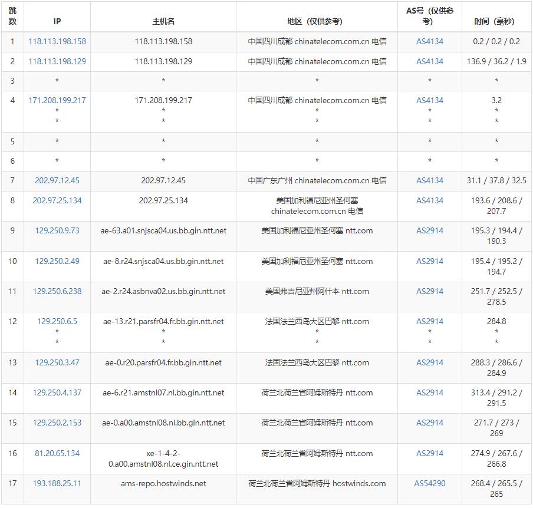Click hop number 10 cell
This screenshot has height=508, width=533.
click(x=12, y=266)
